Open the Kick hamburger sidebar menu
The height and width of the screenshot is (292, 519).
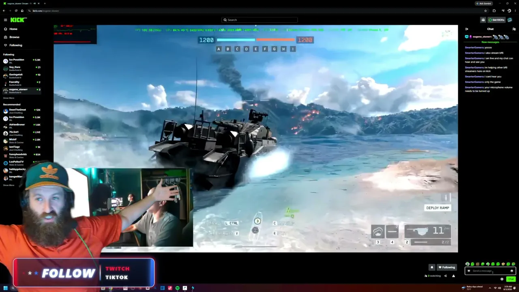(x=5, y=20)
